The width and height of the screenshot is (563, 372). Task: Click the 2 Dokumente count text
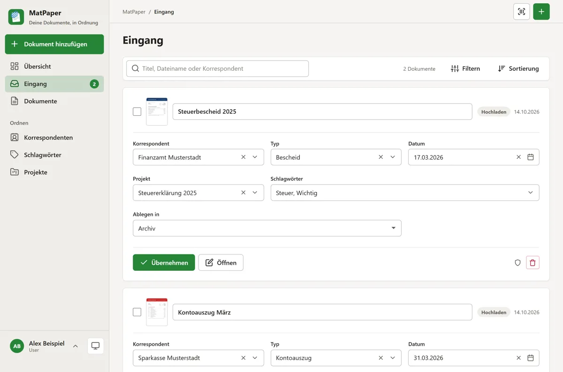click(419, 69)
